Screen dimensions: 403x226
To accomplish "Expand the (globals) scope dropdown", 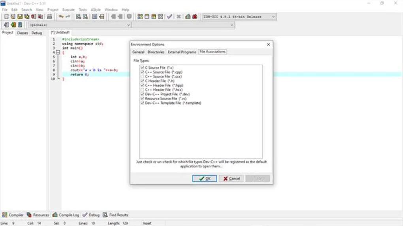I will point(128,25).
